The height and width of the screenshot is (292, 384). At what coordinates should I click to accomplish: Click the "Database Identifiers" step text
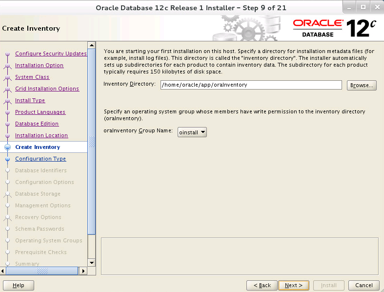pyautogui.click(x=41, y=170)
